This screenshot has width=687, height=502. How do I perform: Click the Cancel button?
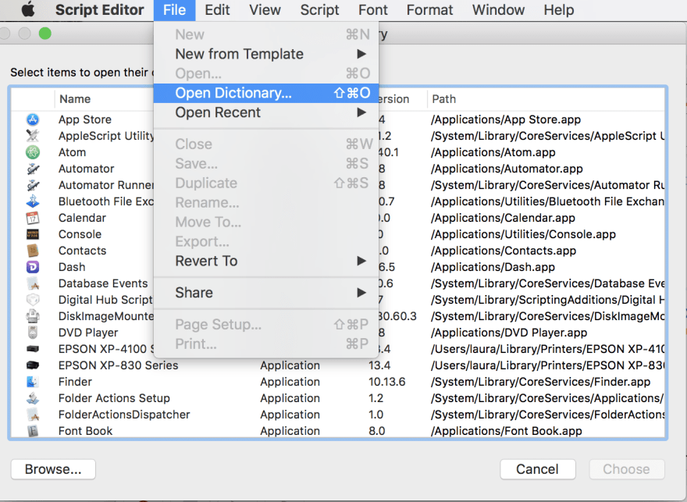coord(538,469)
